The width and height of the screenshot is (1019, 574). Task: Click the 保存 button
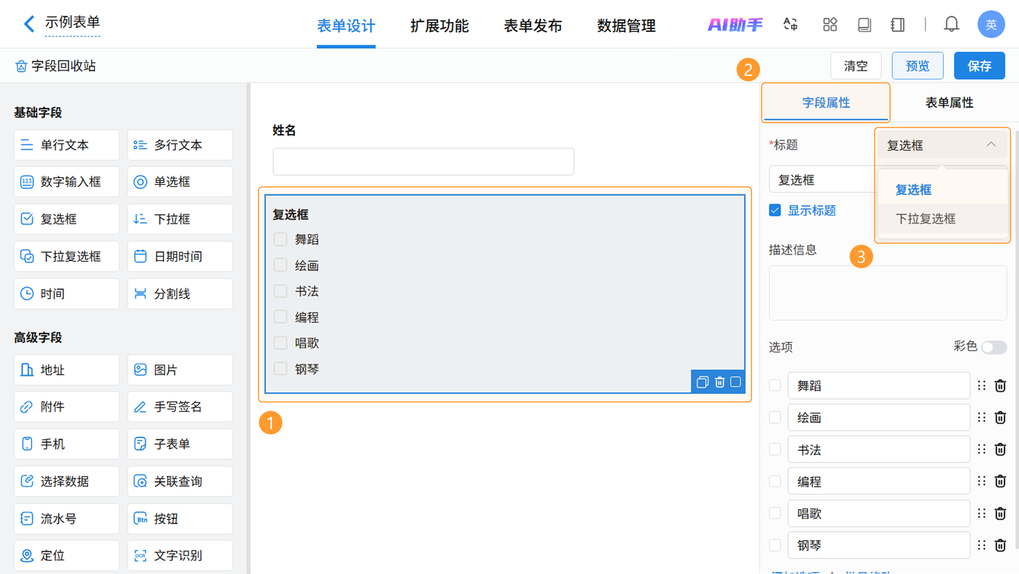[979, 66]
